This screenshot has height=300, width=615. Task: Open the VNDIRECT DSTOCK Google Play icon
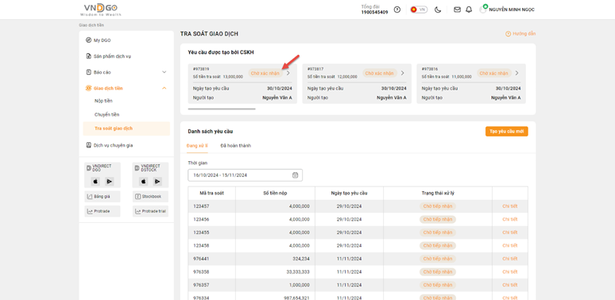tap(157, 181)
